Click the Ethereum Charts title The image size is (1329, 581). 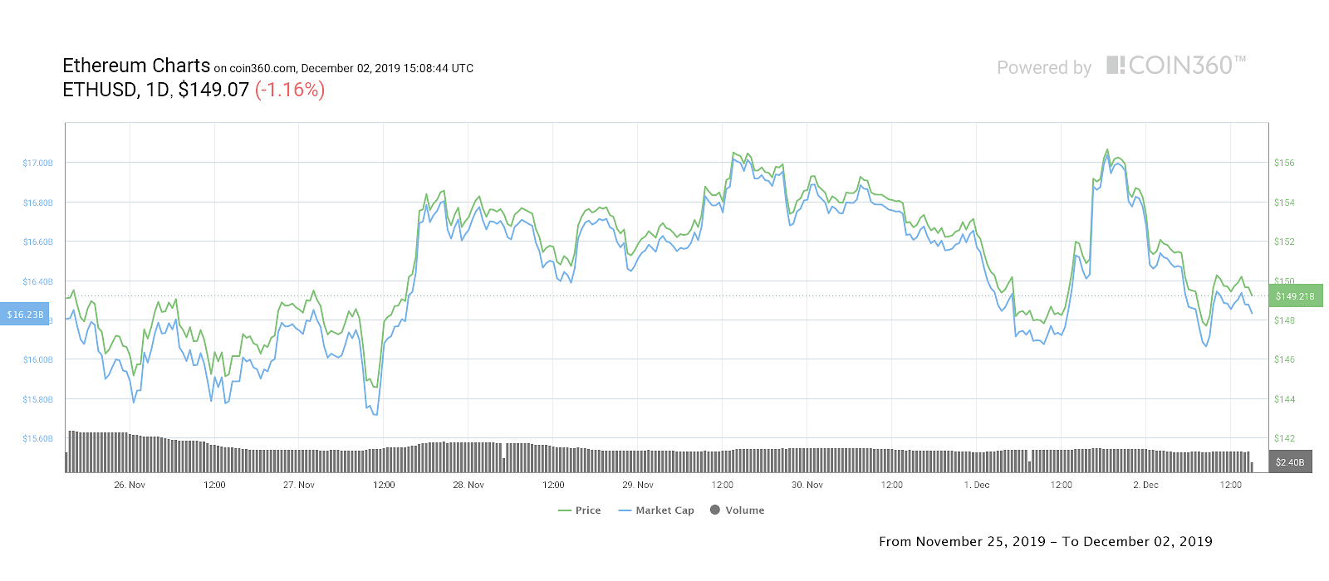click(x=136, y=66)
